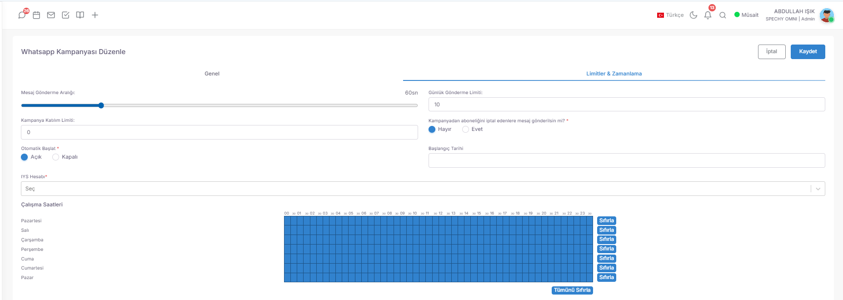Open the Türkçe language selector
The height and width of the screenshot is (300, 843).
coord(670,15)
